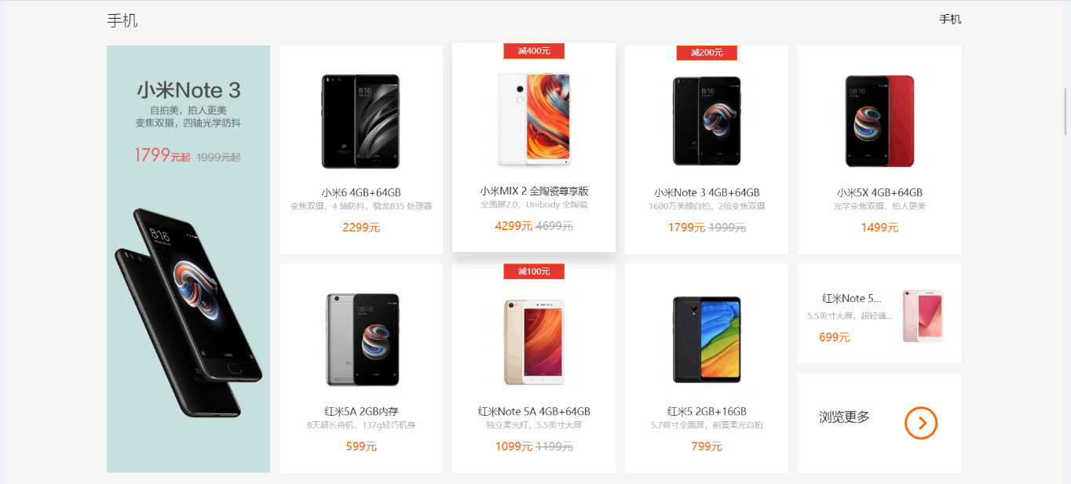Open the 红米Note 5A 4GB+64GB title link
The height and width of the screenshot is (484, 1071).
534,411
